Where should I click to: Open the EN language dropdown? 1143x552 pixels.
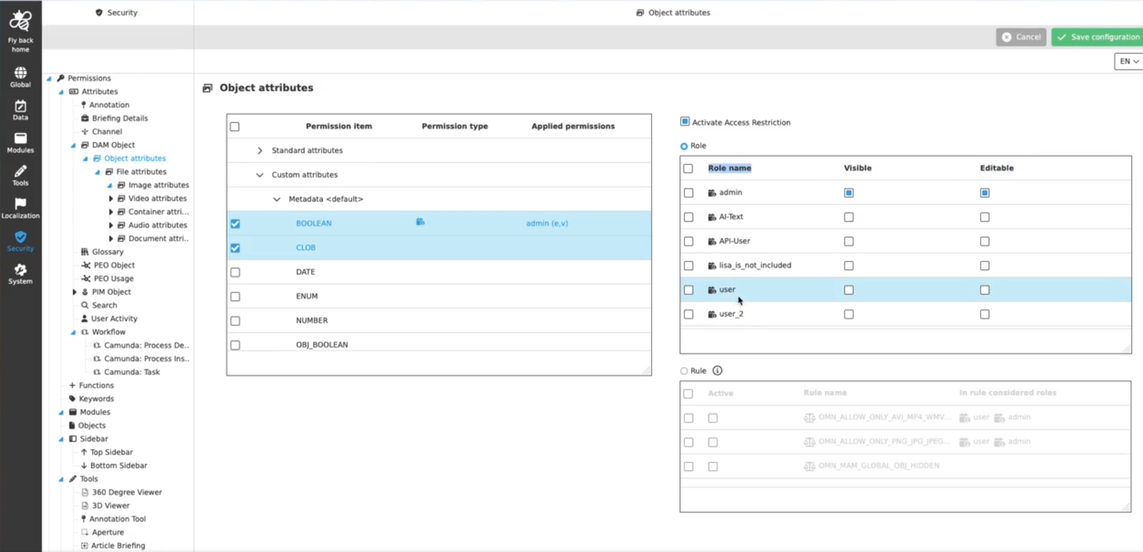[x=1128, y=61]
